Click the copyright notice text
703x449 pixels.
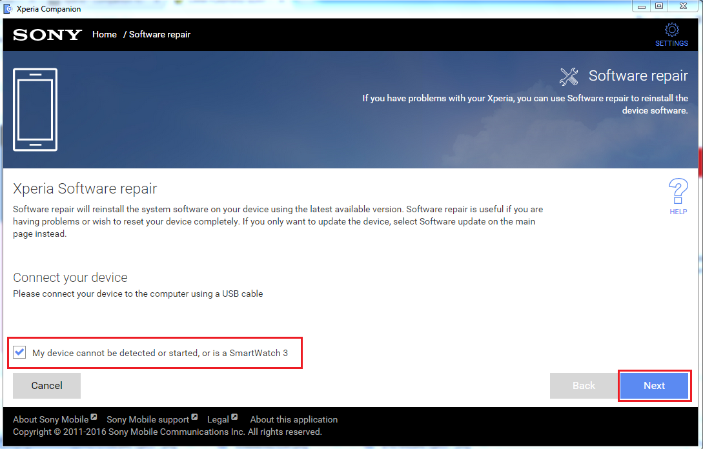[x=167, y=432]
